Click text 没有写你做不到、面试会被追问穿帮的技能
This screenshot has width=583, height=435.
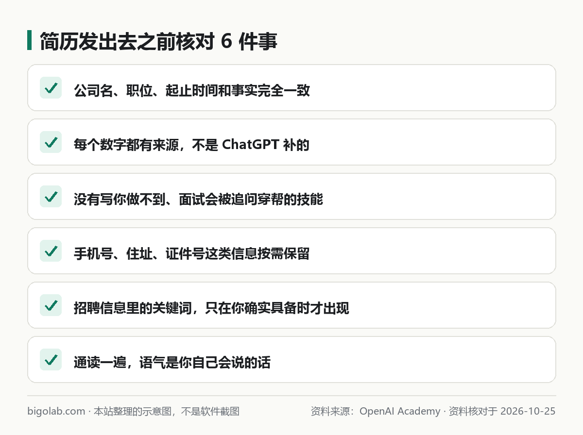198,199
